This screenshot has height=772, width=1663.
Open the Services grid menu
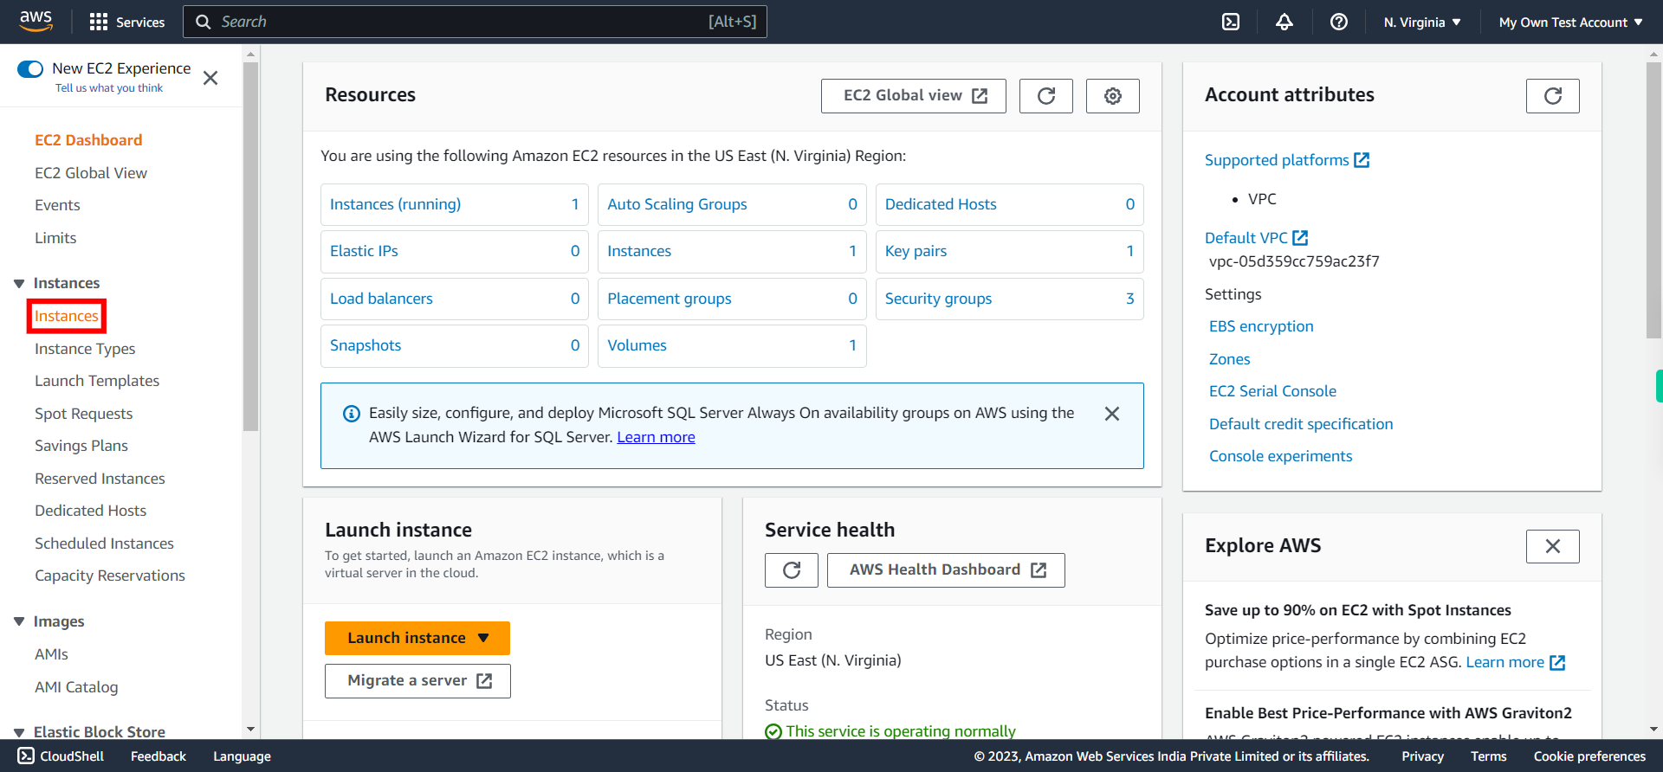(x=127, y=22)
